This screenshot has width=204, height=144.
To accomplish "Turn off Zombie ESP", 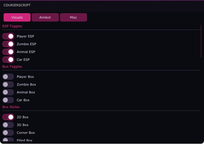I will point(8,44).
